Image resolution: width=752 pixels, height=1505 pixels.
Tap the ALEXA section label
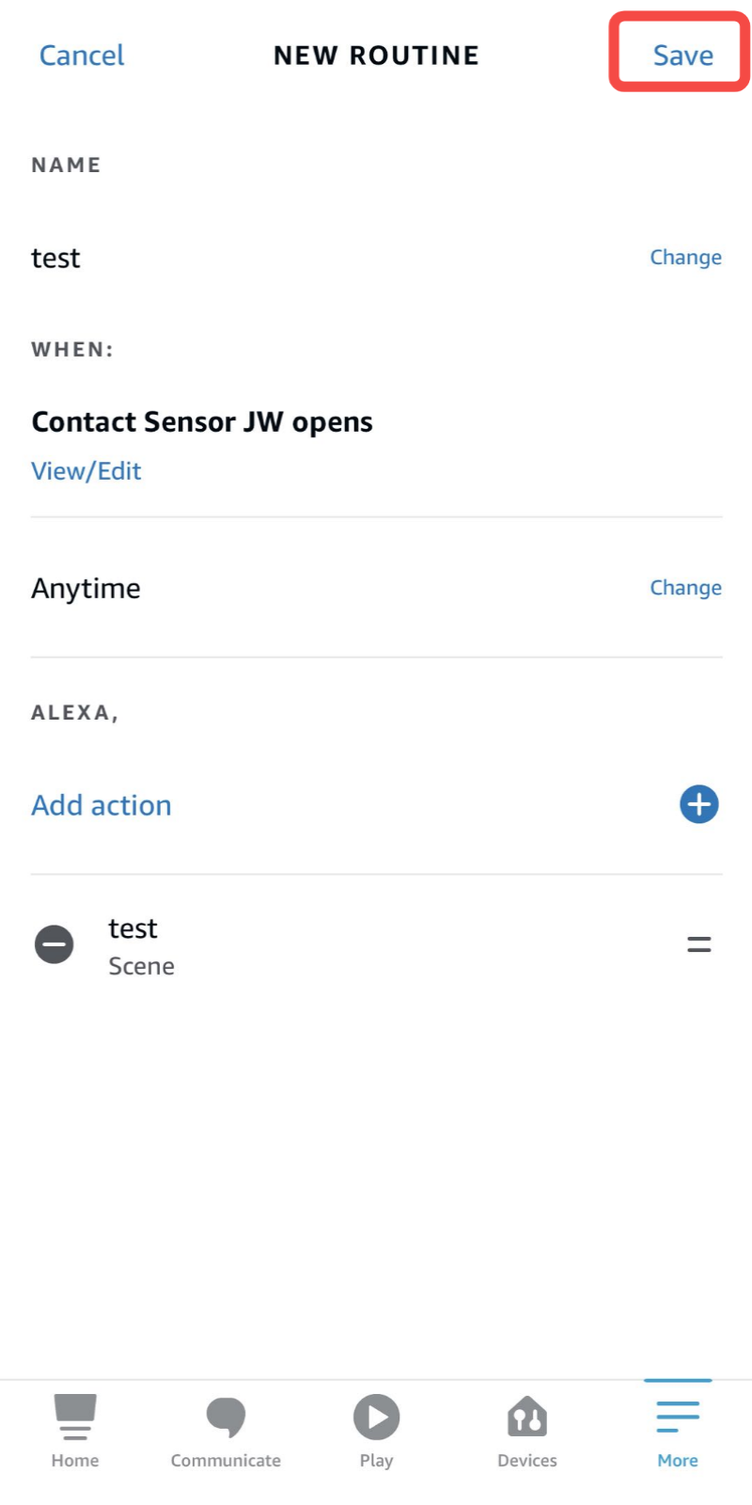click(75, 713)
